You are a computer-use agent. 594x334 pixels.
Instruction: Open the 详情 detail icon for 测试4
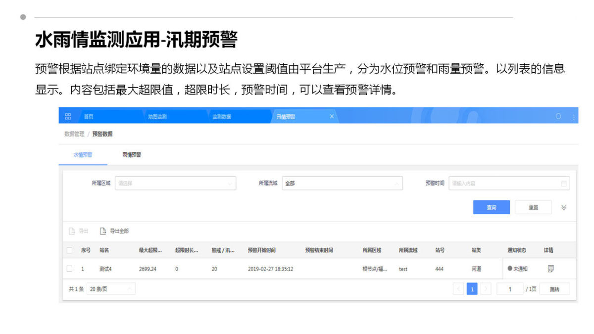tap(550, 269)
